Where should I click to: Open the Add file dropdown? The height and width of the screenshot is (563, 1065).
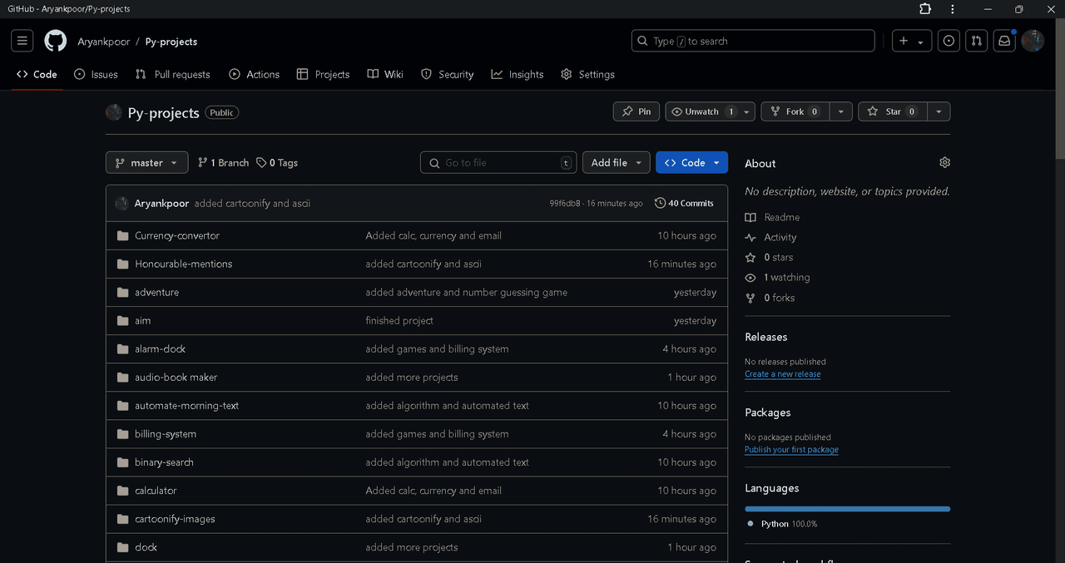coord(616,163)
